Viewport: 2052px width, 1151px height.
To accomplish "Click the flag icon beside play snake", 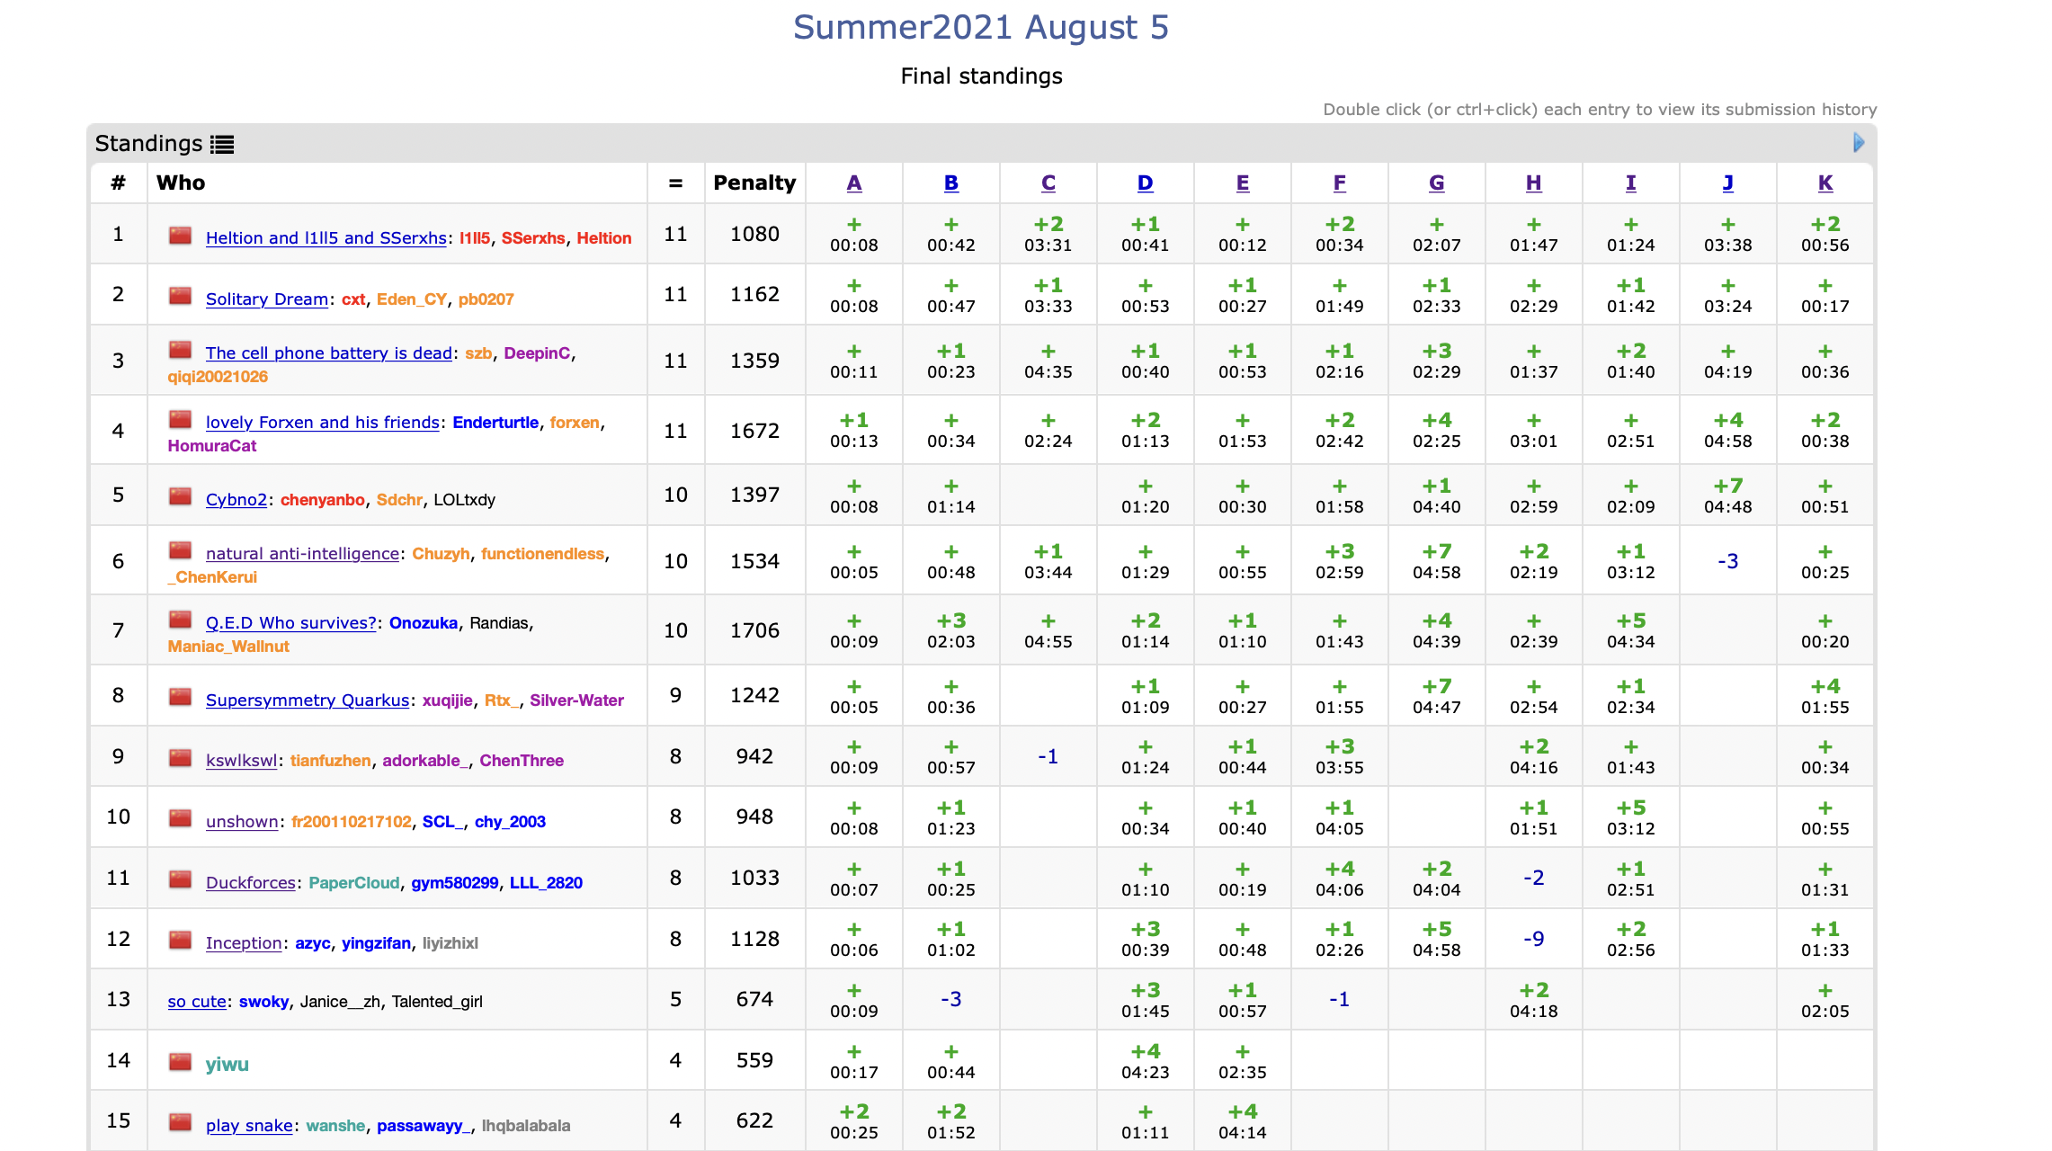I will [181, 1122].
